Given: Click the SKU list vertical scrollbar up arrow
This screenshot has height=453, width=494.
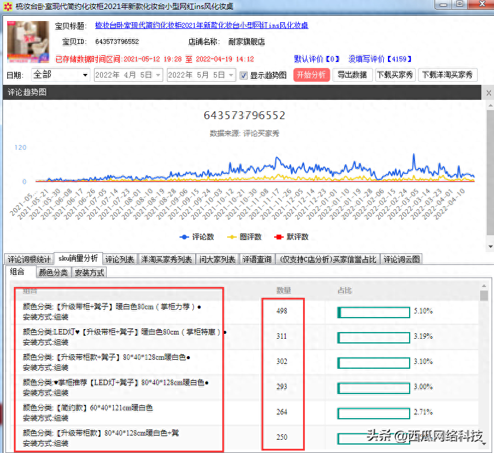Looking at the screenshot, I should [484, 295].
